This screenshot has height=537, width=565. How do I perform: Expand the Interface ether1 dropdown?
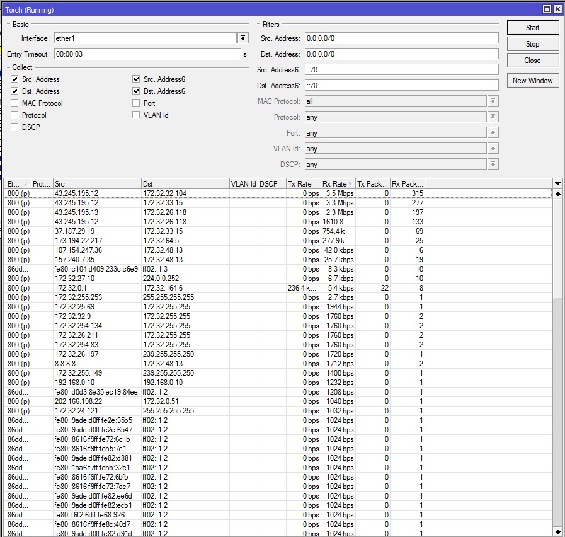[x=243, y=38]
